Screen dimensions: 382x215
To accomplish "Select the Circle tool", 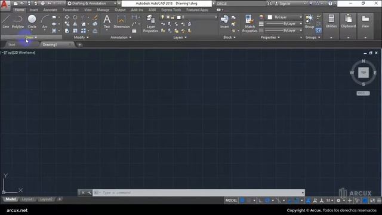I will point(32,21).
